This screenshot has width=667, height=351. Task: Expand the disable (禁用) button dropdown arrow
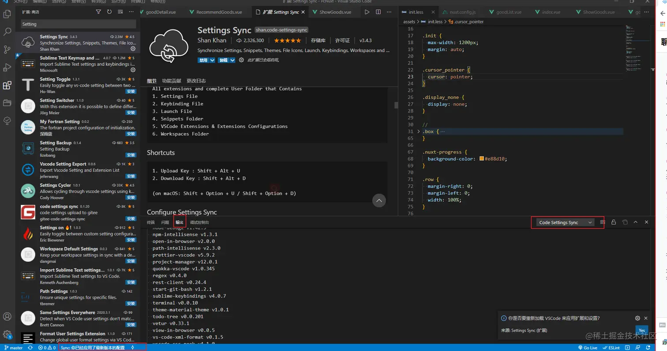[x=212, y=60]
